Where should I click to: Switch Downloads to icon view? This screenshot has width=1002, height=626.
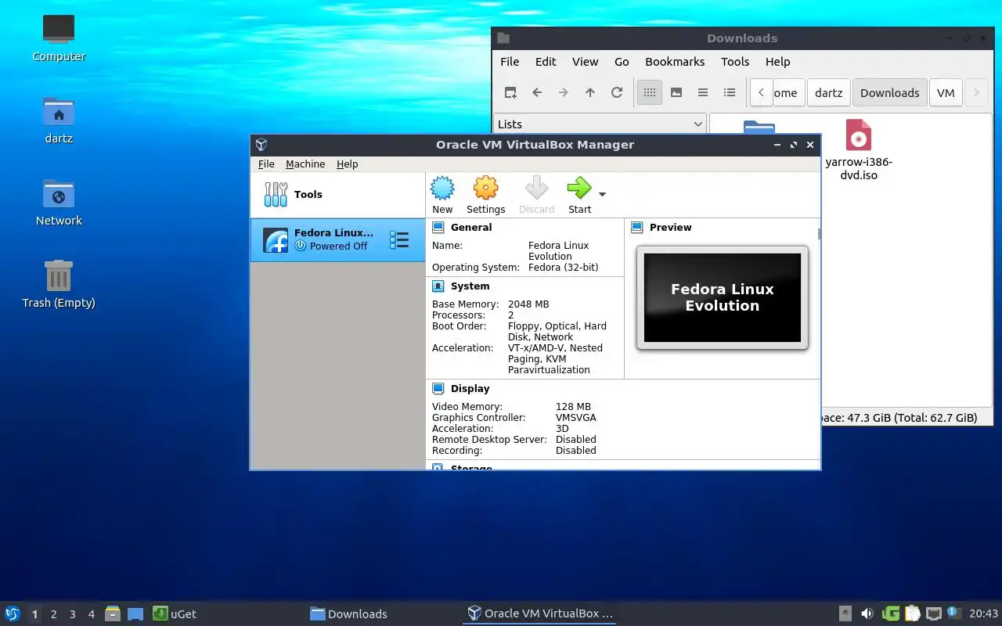[x=649, y=92]
